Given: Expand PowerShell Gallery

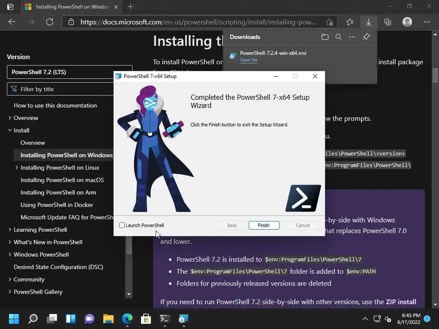Looking at the screenshot, I should [10, 292].
